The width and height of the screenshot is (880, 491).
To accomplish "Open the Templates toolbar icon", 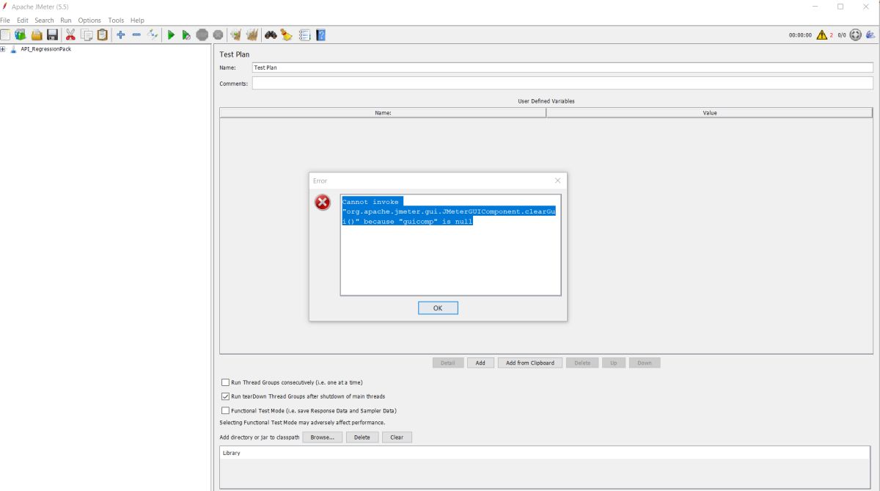I will click(x=20, y=34).
